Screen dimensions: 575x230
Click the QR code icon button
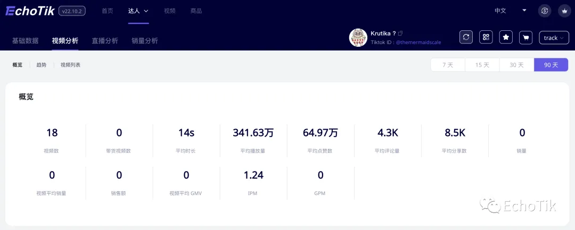point(486,37)
